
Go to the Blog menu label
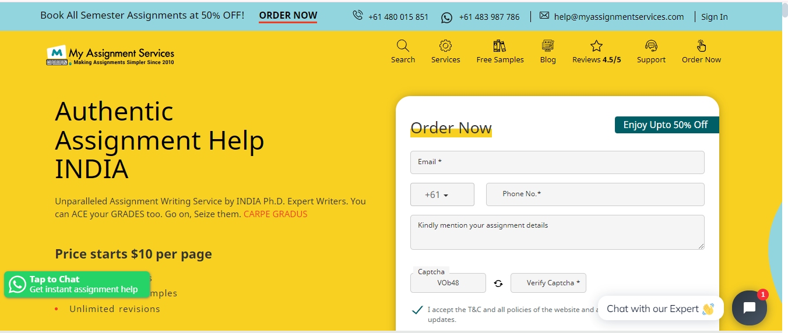(547, 59)
